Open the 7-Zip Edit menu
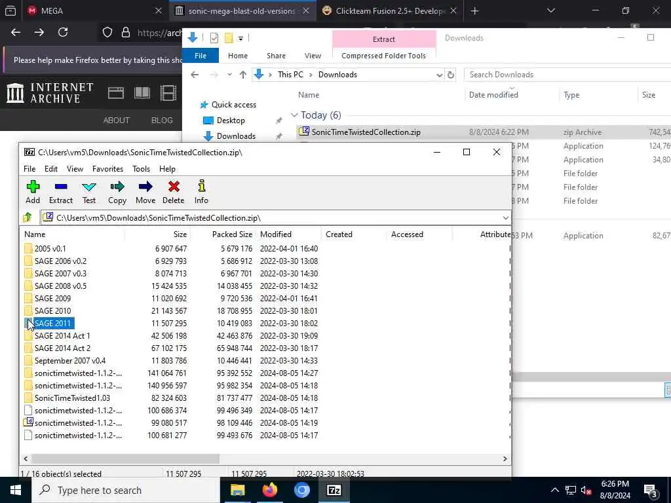The height and width of the screenshot is (503, 671). (51, 169)
